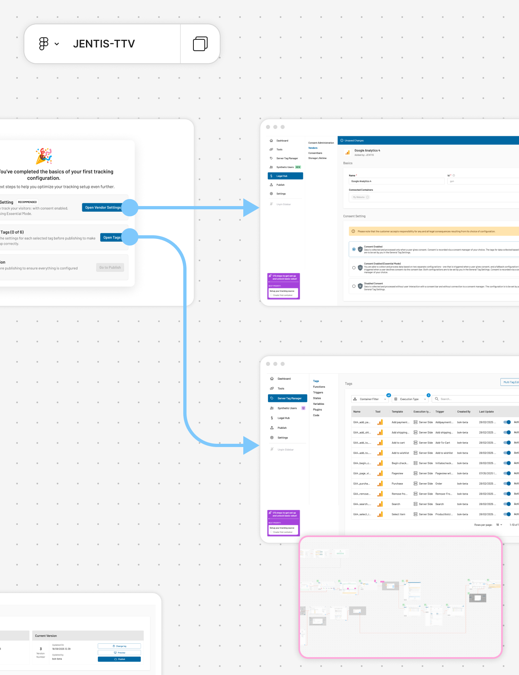
Task: Click the Publish upload icon in the Tags frame
Action: click(272, 428)
